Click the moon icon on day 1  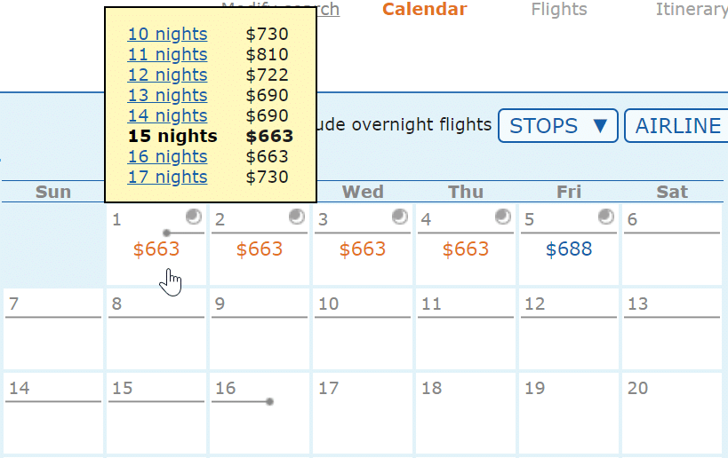[x=194, y=217]
